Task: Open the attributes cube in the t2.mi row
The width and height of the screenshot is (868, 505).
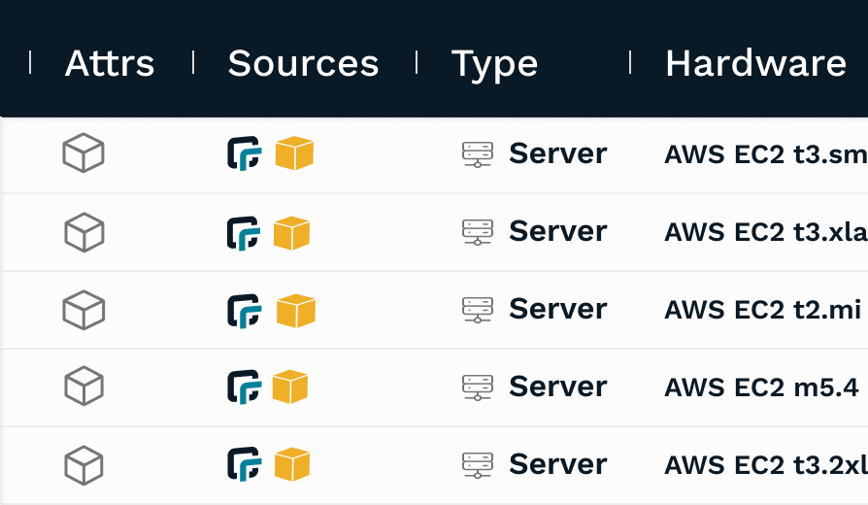Action: coord(83,310)
